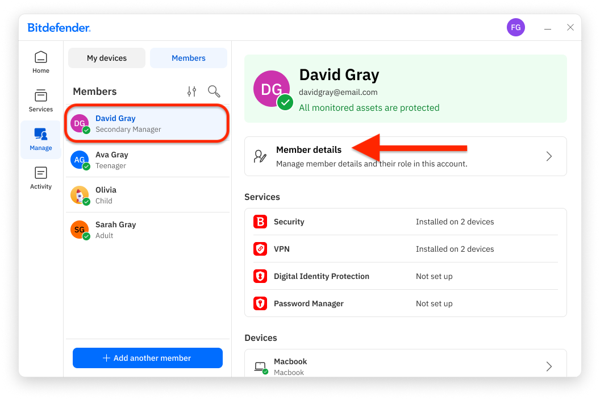Select Olivia Child member row
The width and height of the screenshot is (600, 400).
(x=148, y=195)
